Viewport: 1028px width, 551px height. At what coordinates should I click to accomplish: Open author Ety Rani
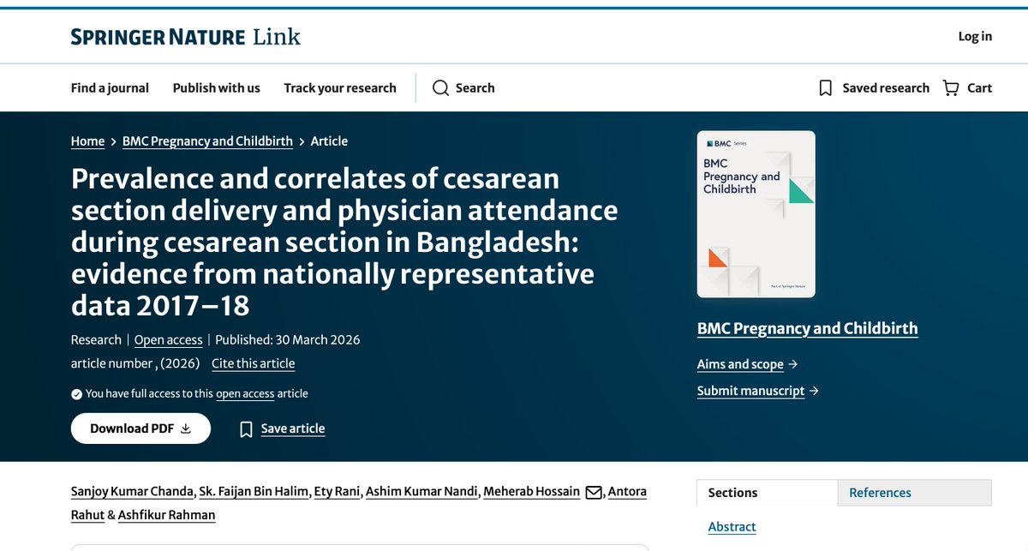[338, 492]
